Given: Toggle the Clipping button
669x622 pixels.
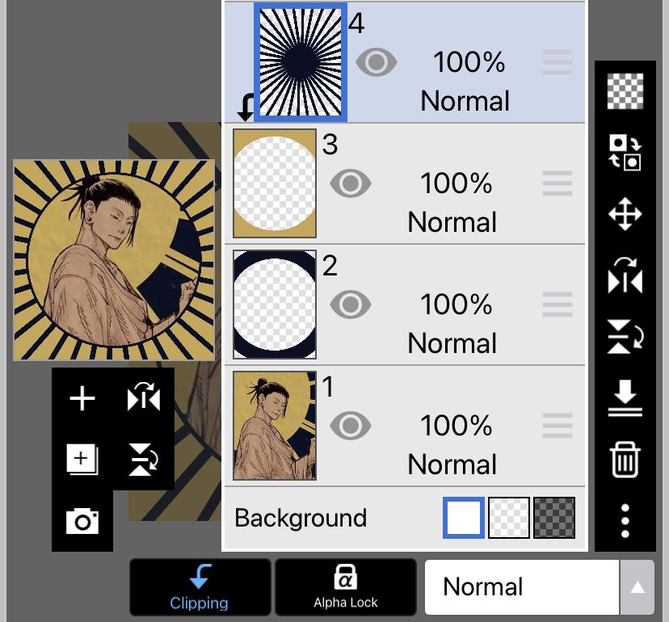Looking at the screenshot, I should tap(200, 587).
